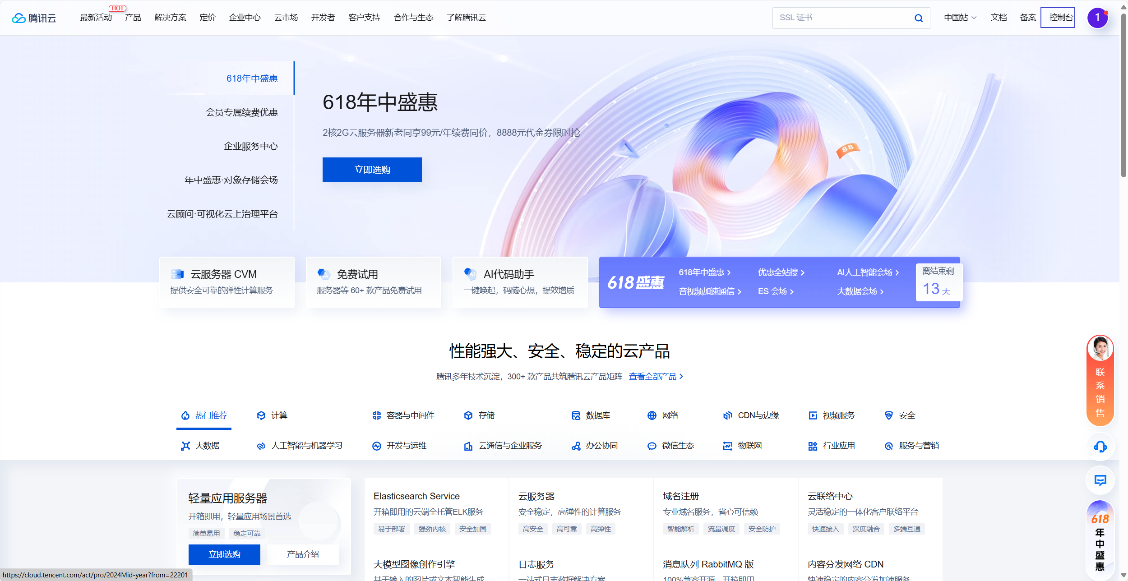1128x581 pixels.
Task: Open the headset customer service floating button
Action: [x=1100, y=447]
